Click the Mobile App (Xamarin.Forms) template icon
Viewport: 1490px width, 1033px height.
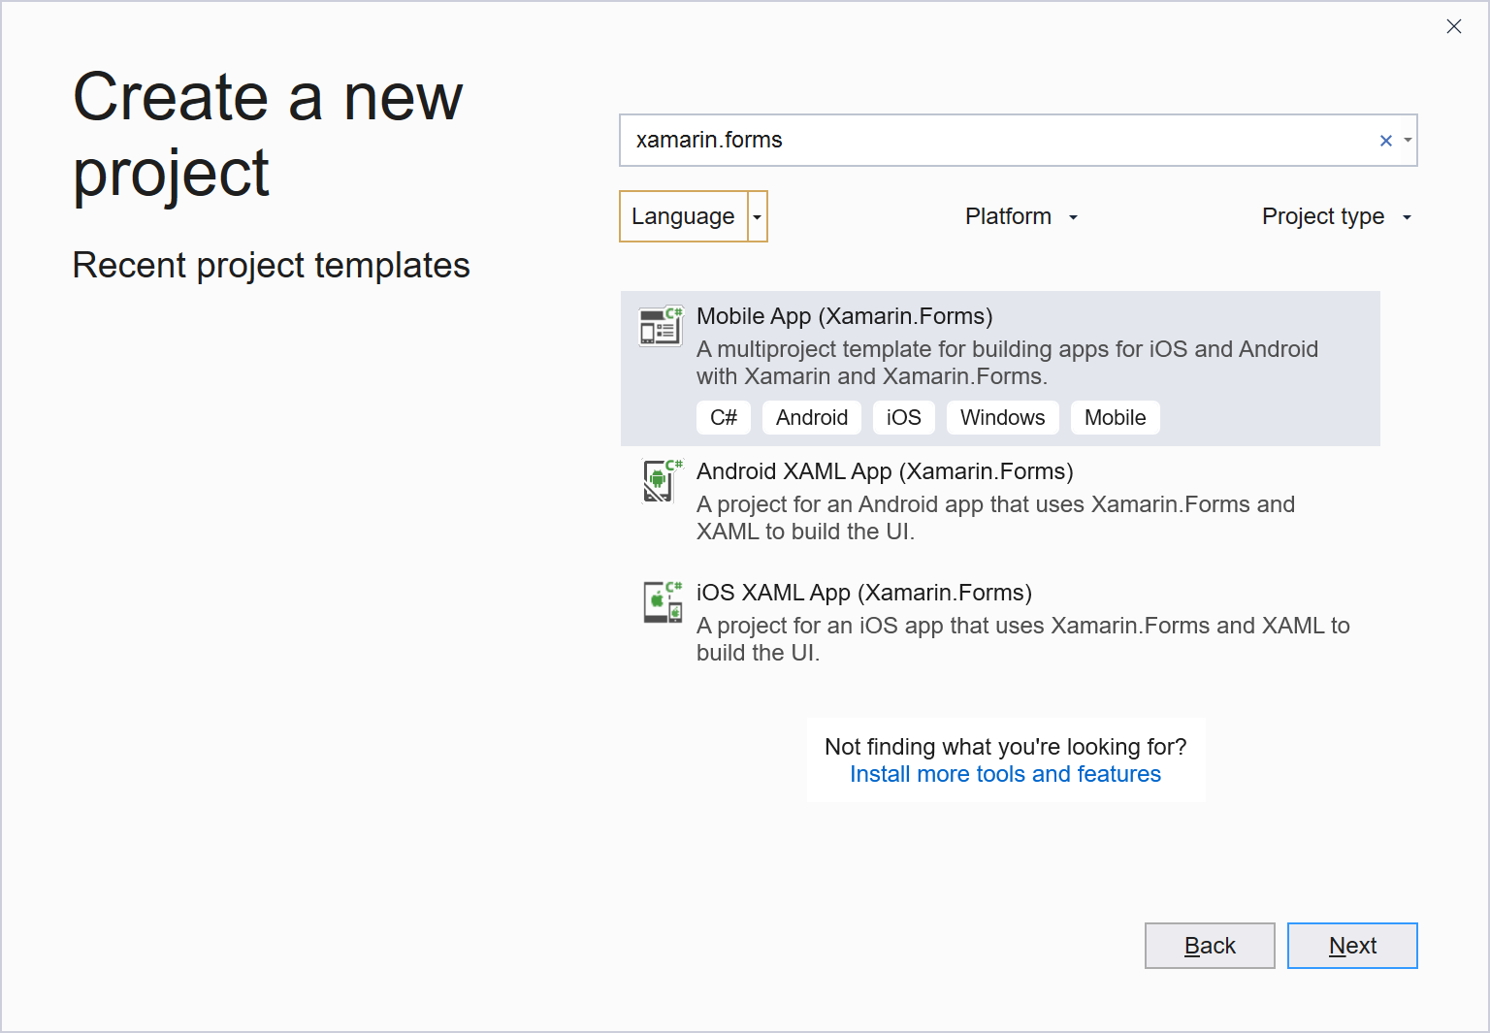[x=661, y=327]
